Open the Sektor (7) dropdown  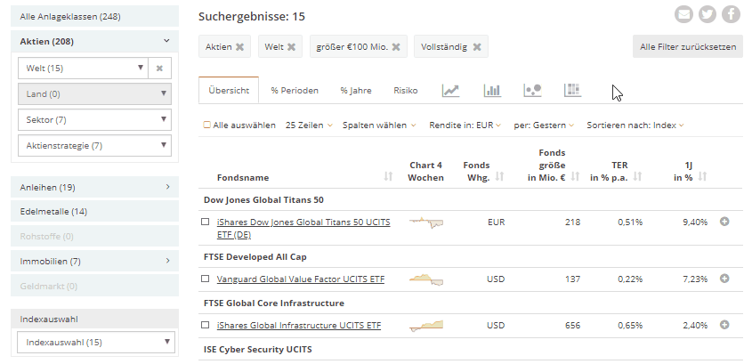point(94,118)
